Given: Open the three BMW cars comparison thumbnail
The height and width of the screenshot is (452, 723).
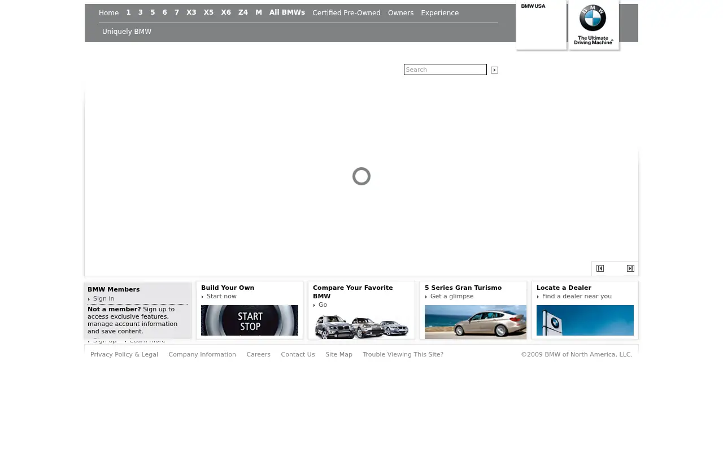Looking at the screenshot, I should coord(361,327).
